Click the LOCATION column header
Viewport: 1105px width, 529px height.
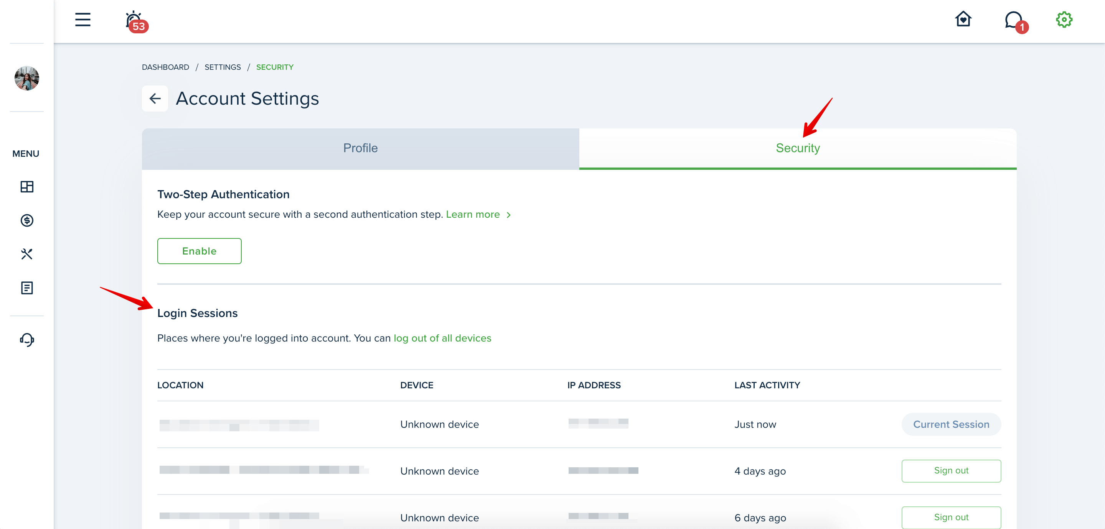[181, 385]
